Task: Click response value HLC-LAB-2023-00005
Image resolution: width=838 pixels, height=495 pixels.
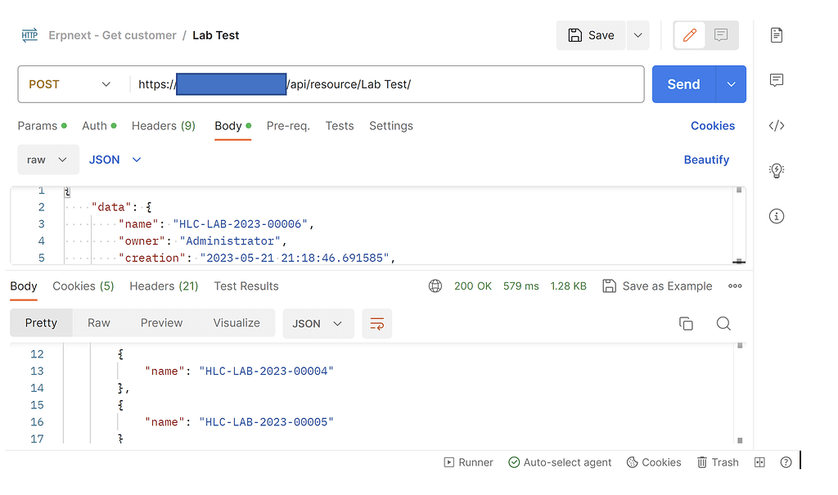Action: pos(266,422)
